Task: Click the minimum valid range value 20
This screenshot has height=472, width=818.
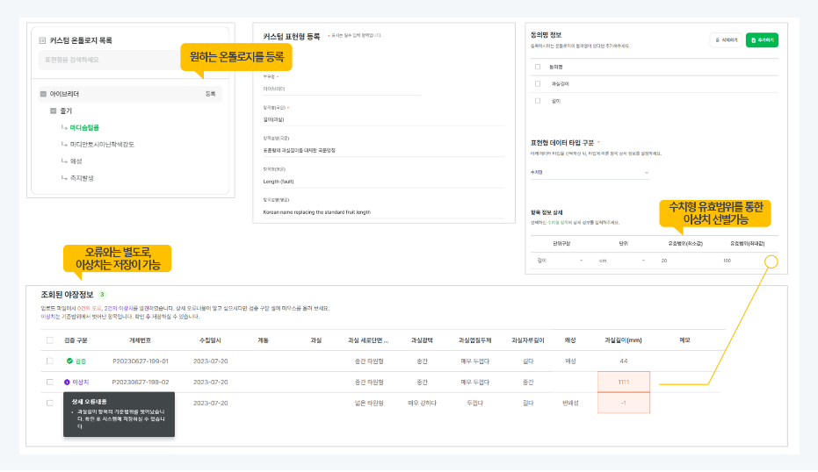Action: coord(664,261)
